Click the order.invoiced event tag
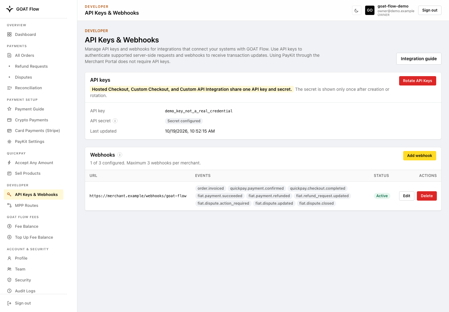This screenshot has width=449, height=312. coord(211,188)
